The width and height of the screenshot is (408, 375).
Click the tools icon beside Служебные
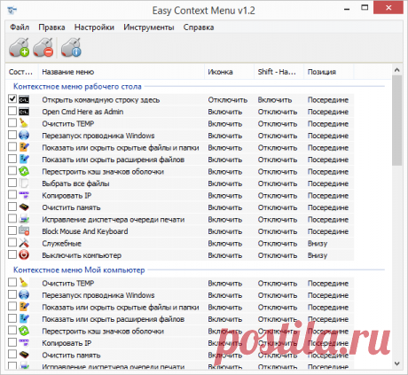point(24,243)
